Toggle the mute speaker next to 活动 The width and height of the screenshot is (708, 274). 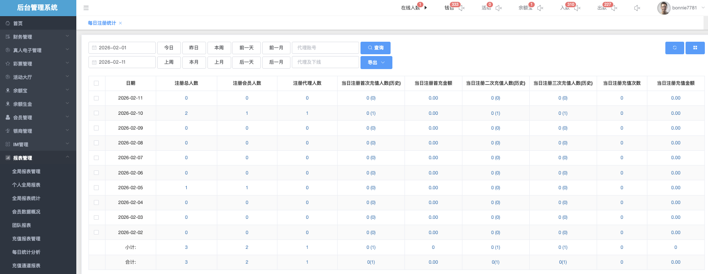[x=498, y=8]
